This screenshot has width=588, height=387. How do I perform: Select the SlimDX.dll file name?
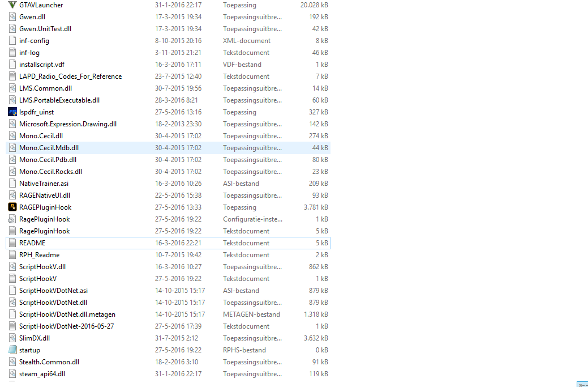(35, 338)
